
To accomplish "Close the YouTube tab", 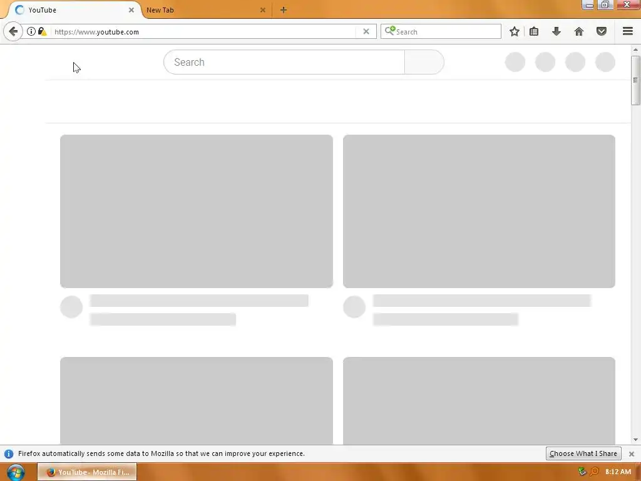I will [x=131, y=10].
